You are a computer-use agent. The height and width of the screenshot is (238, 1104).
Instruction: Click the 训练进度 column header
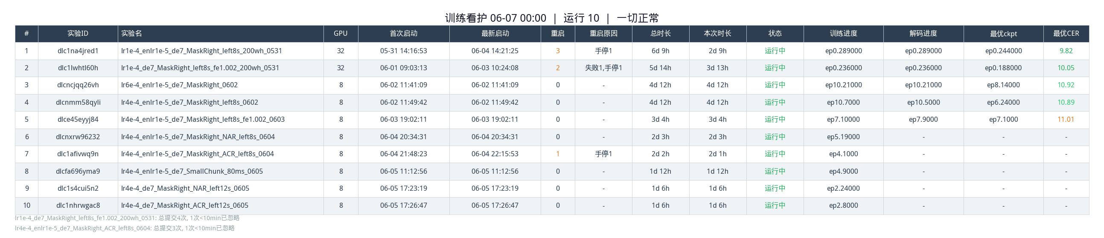pyautogui.click(x=843, y=33)
